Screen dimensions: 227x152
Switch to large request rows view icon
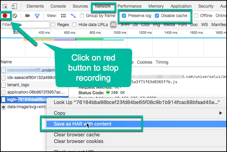[x=64, y=16]
